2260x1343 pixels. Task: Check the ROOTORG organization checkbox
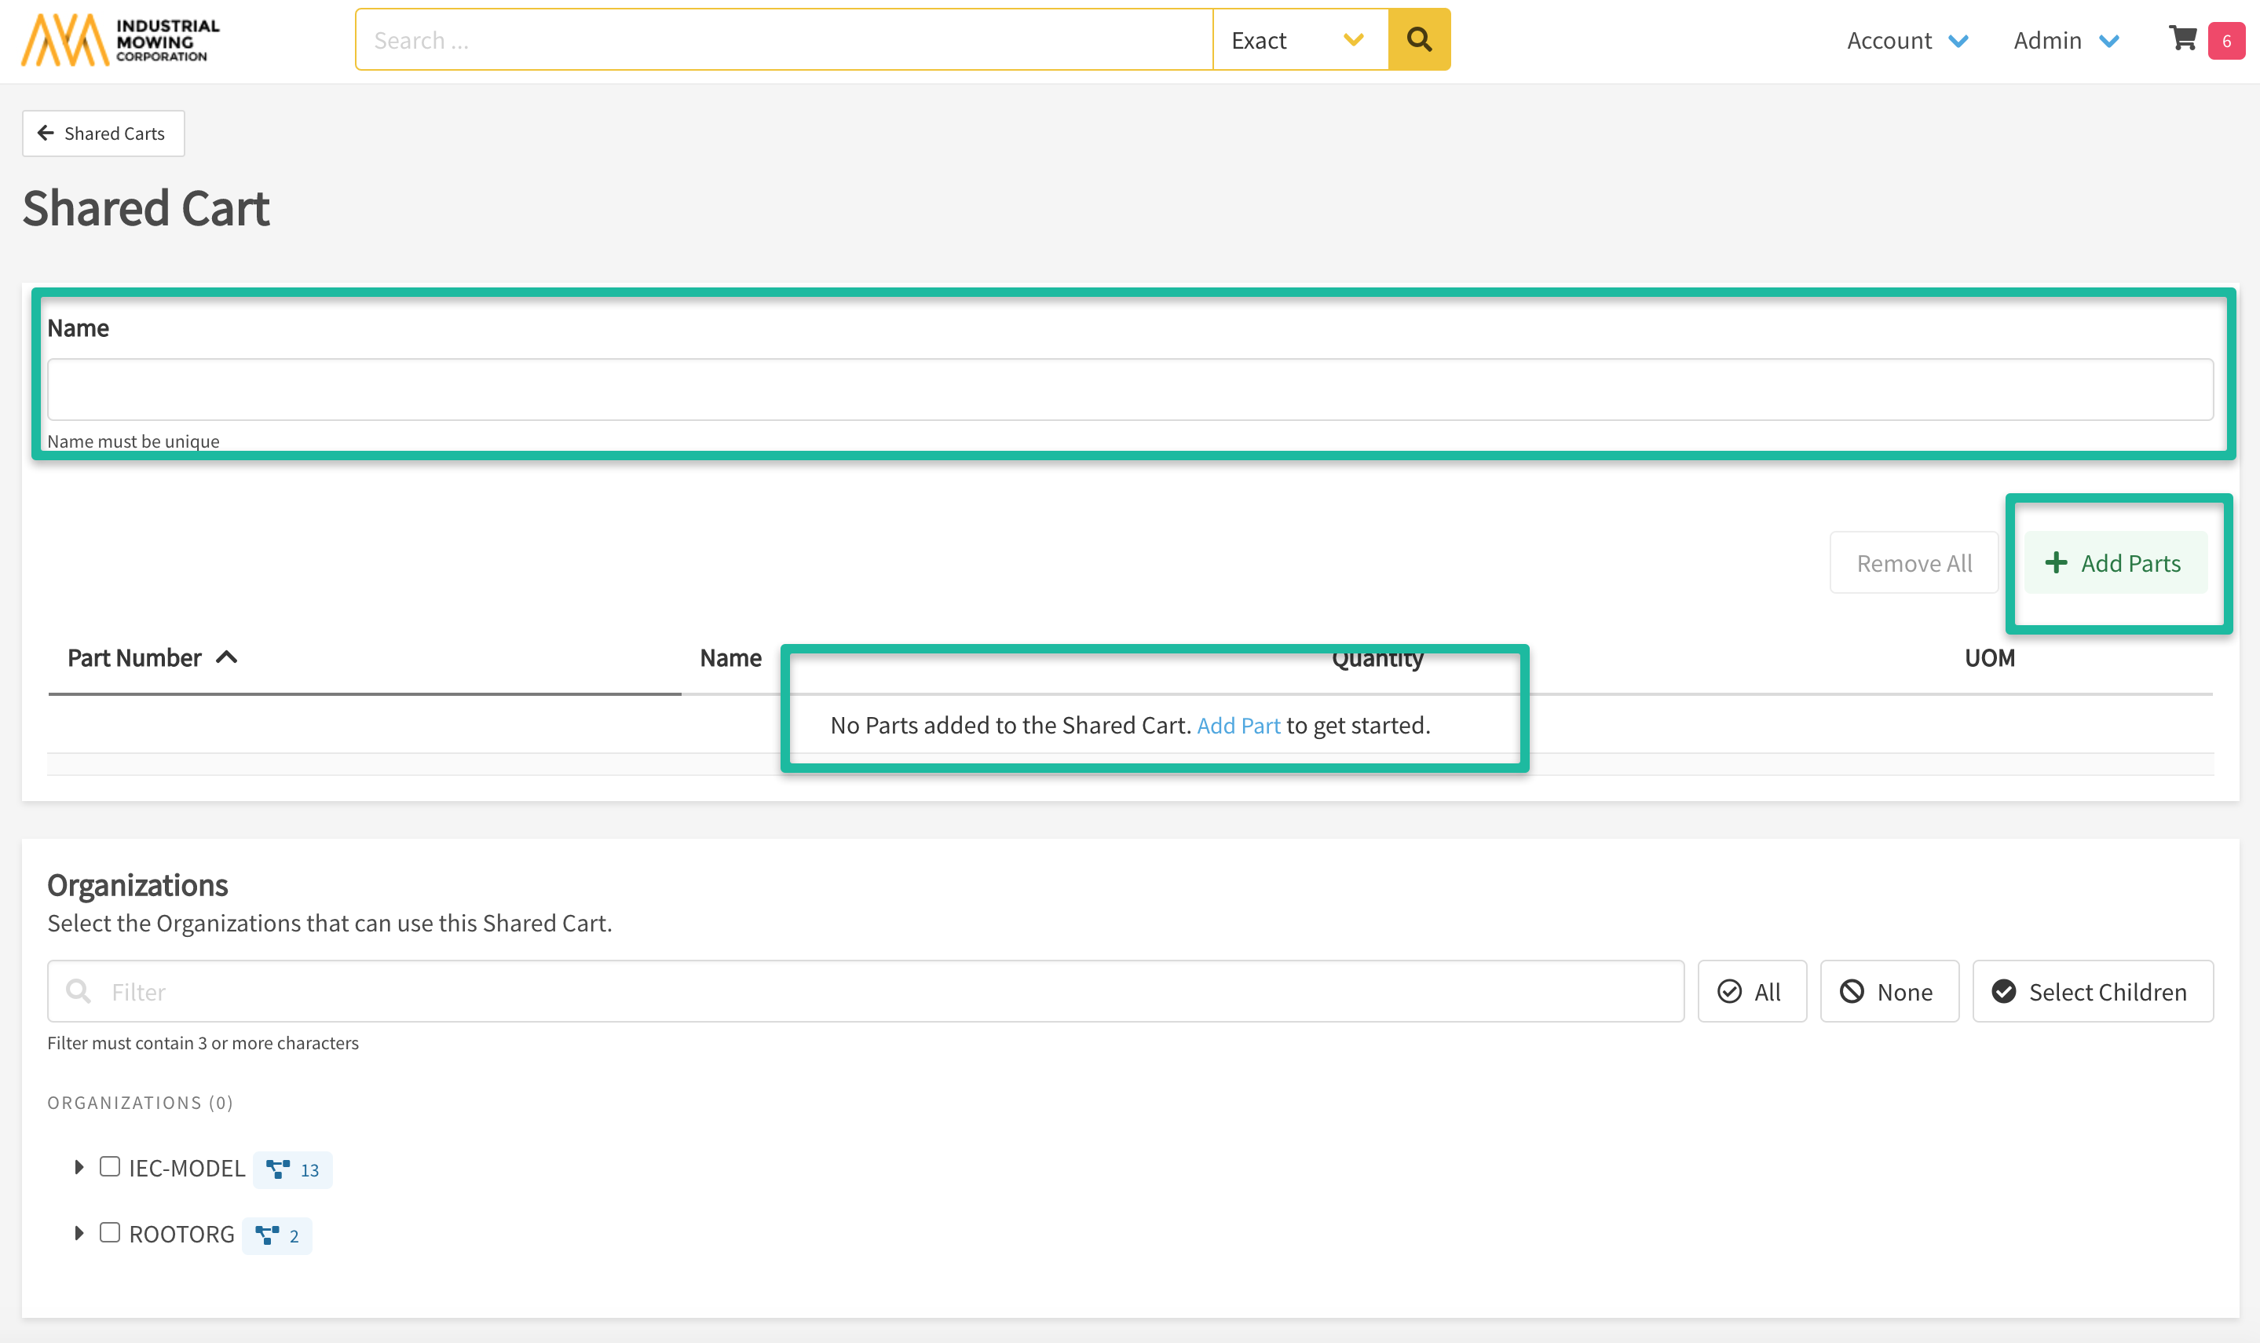click(x=109, y=1232)
